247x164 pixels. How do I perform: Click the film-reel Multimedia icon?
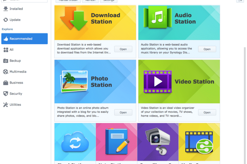point(5,72)
